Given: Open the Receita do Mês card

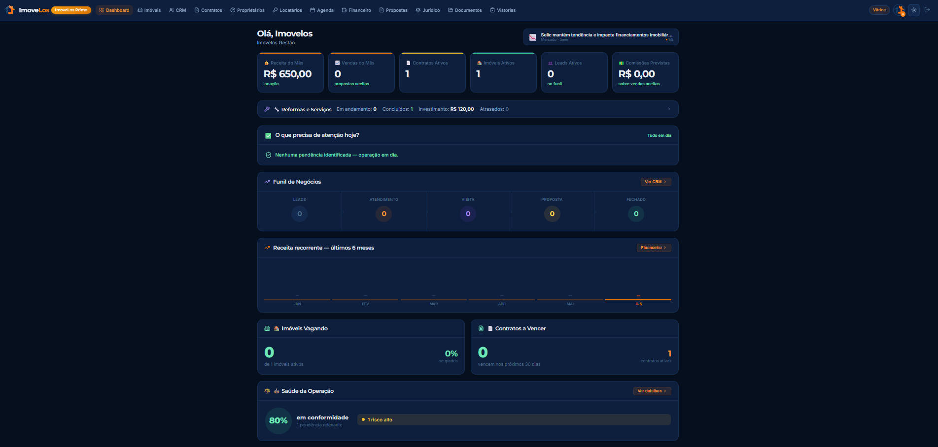Looking at the screenshot, I should 290,72.
